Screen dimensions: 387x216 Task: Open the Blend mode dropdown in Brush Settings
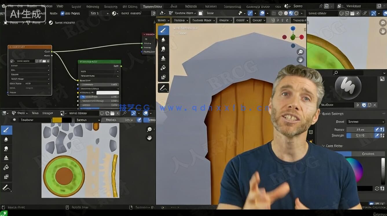[x=365, y=121]
